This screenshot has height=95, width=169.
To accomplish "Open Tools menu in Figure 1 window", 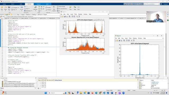I will click(x=76, y=14).
